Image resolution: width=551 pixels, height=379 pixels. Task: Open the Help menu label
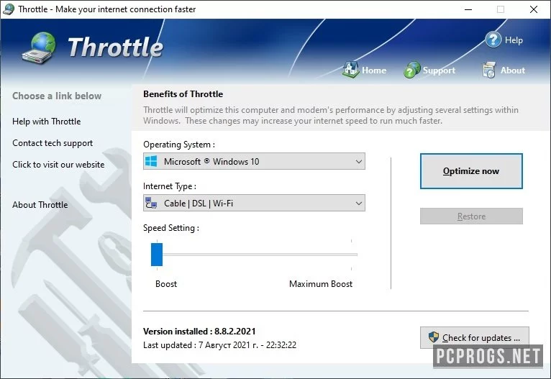pos(514,40)
